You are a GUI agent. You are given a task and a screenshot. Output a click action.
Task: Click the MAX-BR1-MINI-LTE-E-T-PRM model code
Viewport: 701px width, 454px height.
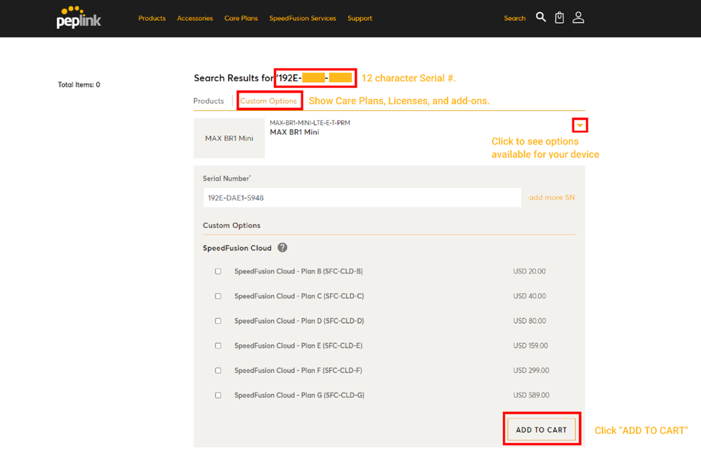click(310, 123)
